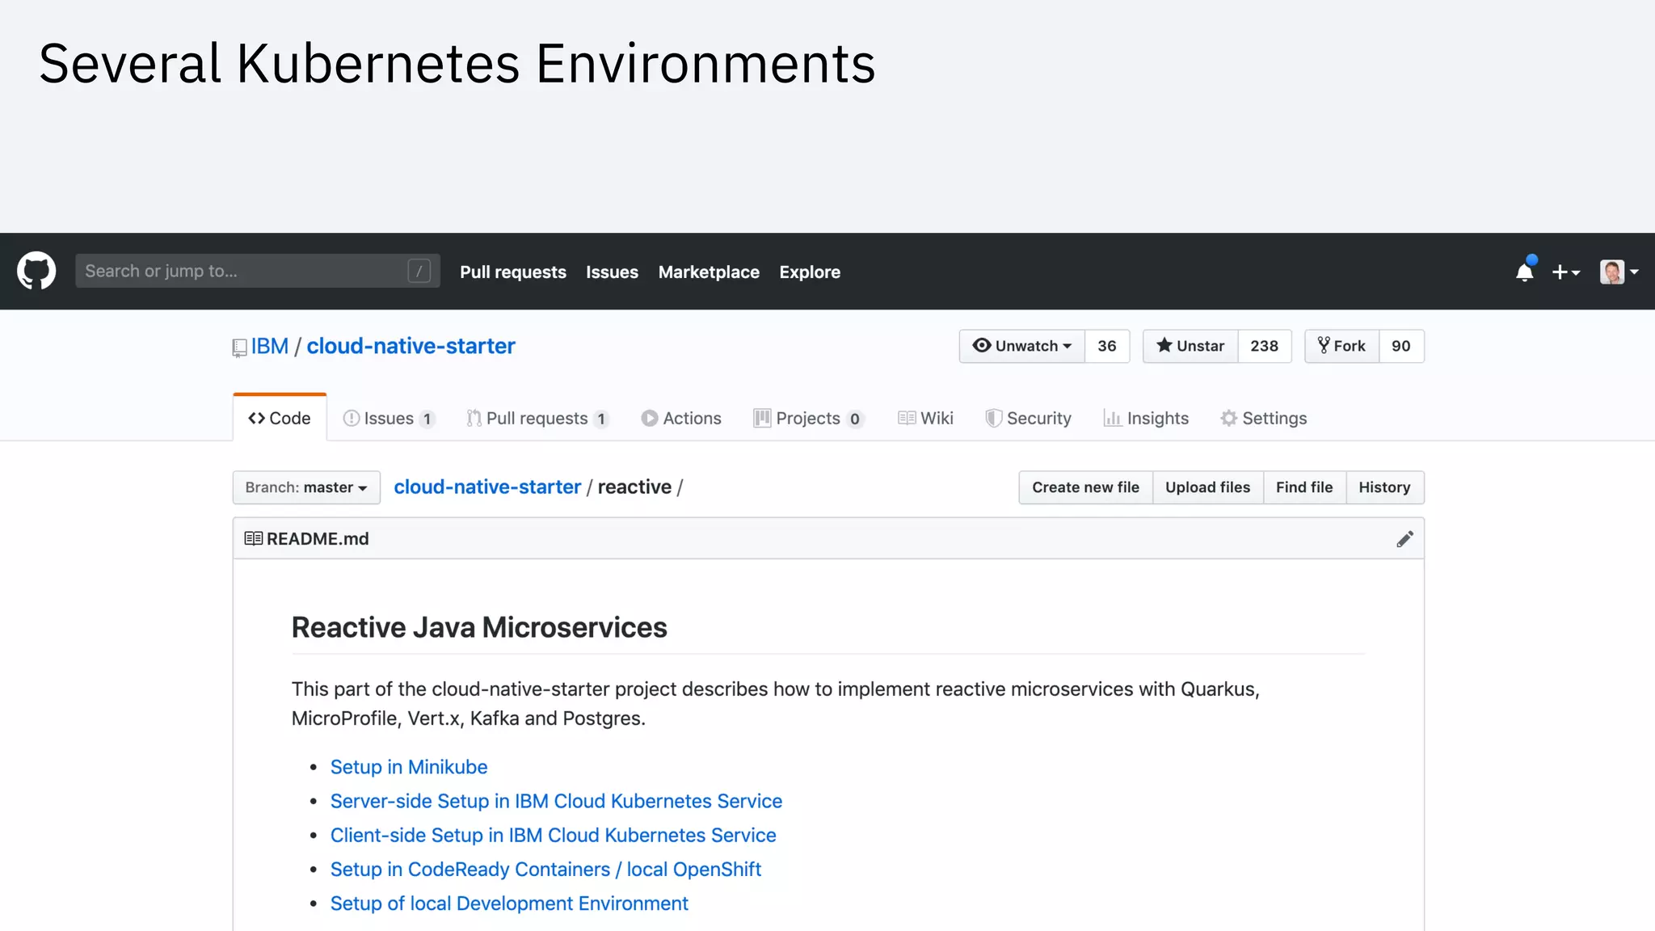Click the Unstar button
This screenshot has width=1655, height=931.
pyautogui.click(x=1190, y=346)
